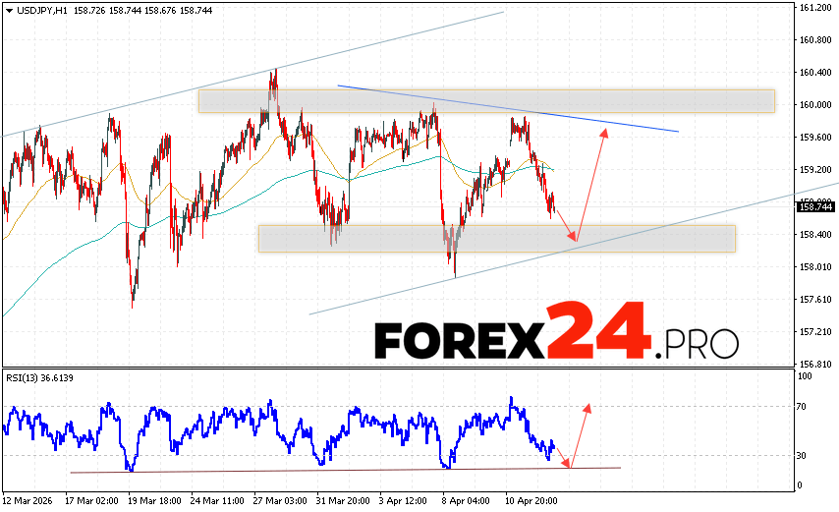The image size is (839, 512).
Task: Select the lower gray support zone rectangle
Action: pyautogui.click(x=496, y=238)
